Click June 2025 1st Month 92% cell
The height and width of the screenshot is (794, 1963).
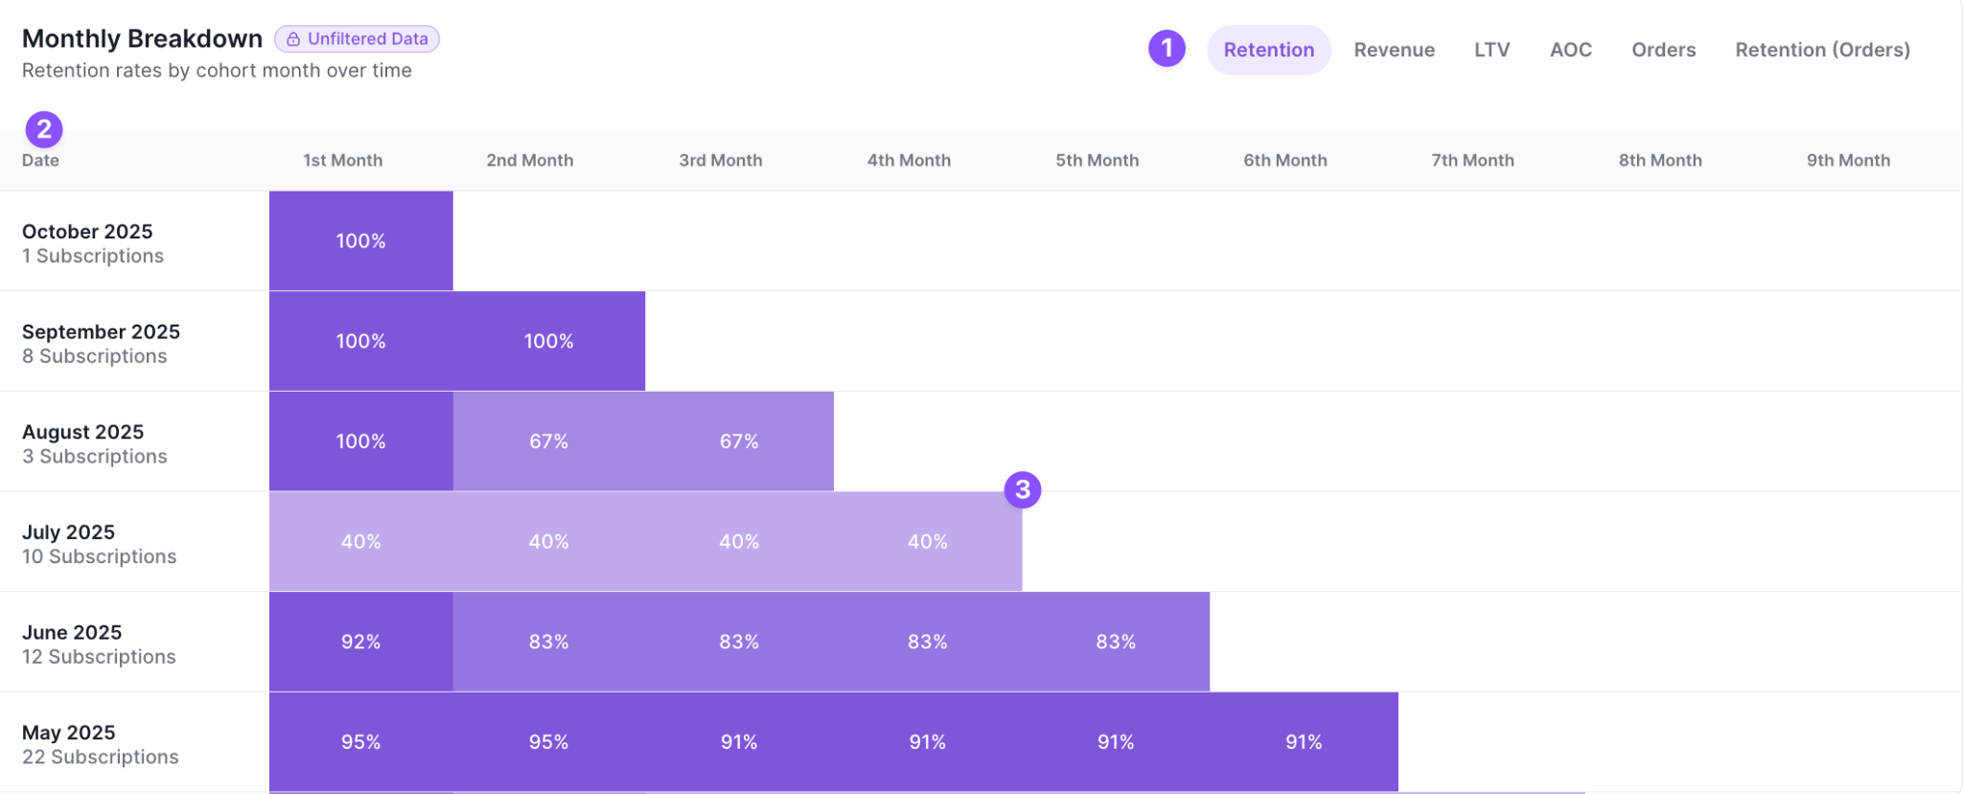(361, 642)
